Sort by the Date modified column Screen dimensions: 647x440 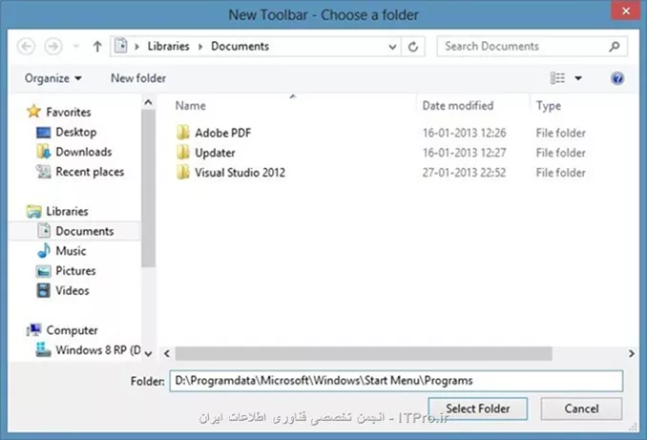[458, 106]
